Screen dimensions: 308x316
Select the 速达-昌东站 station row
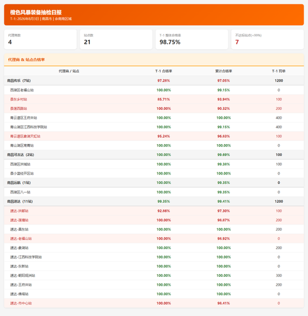point(154,229)
